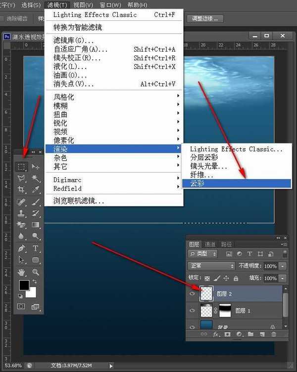Pick the Eyedropper tool
The image size is (297, 372).
pyautogui.click(x=36, y=189)
